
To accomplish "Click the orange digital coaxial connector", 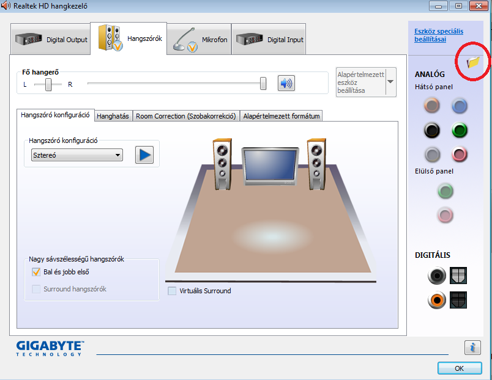I will point(437,300).
